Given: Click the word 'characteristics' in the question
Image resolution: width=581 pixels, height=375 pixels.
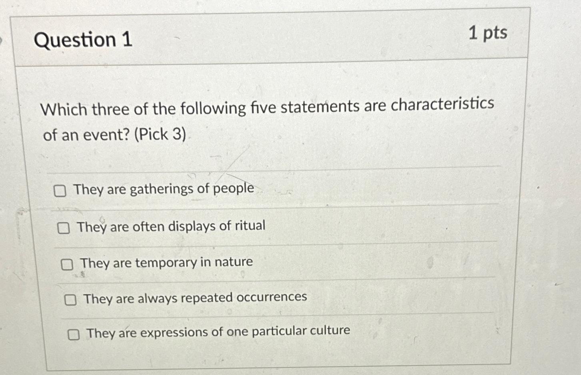Looking at the screenshot, I should (x=442, y=104).
